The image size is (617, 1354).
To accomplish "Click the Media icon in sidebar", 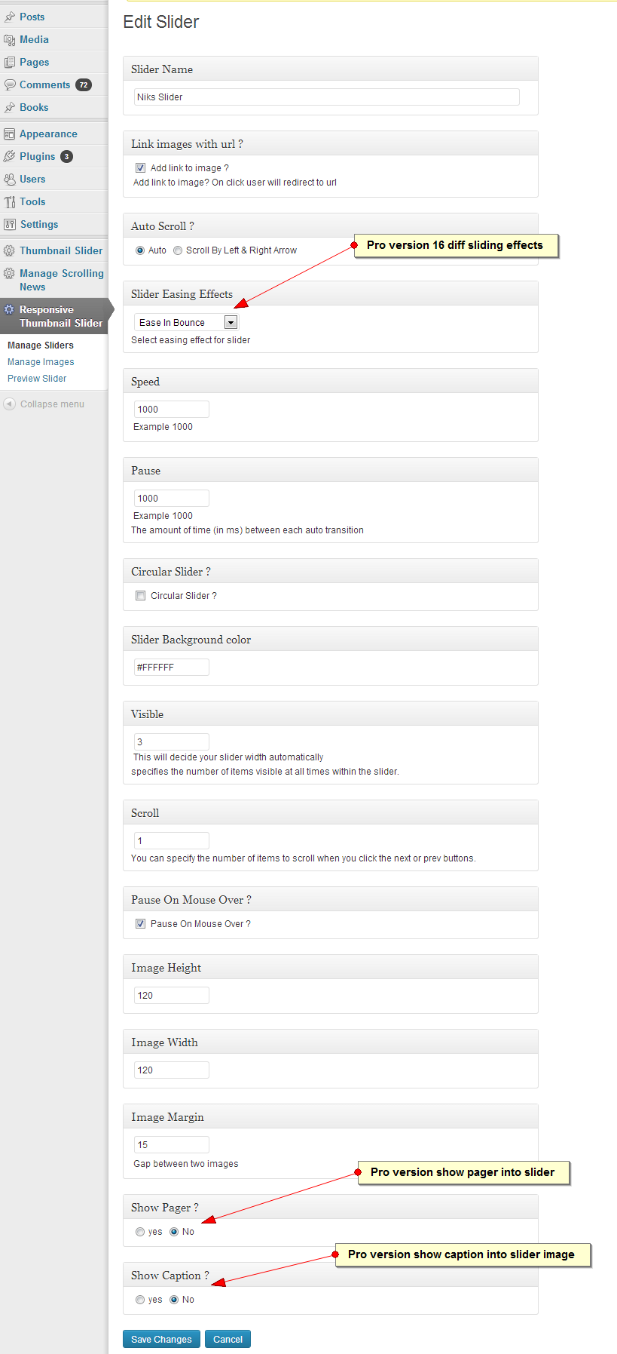I will click(x=9, y=39).
